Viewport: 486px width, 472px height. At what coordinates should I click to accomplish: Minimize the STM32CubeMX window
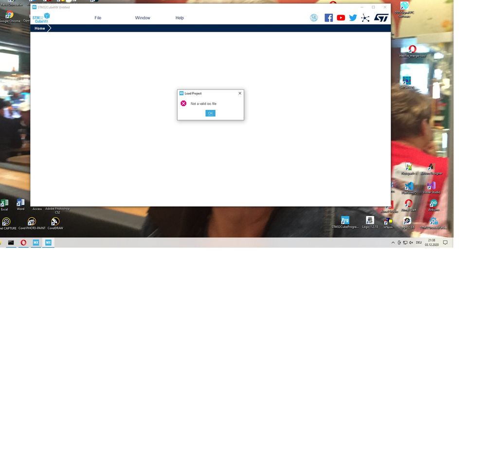click(362, 7)
